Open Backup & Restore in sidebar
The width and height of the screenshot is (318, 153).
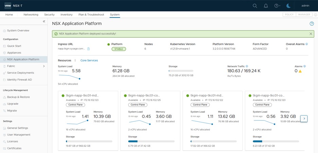[18, 97]
